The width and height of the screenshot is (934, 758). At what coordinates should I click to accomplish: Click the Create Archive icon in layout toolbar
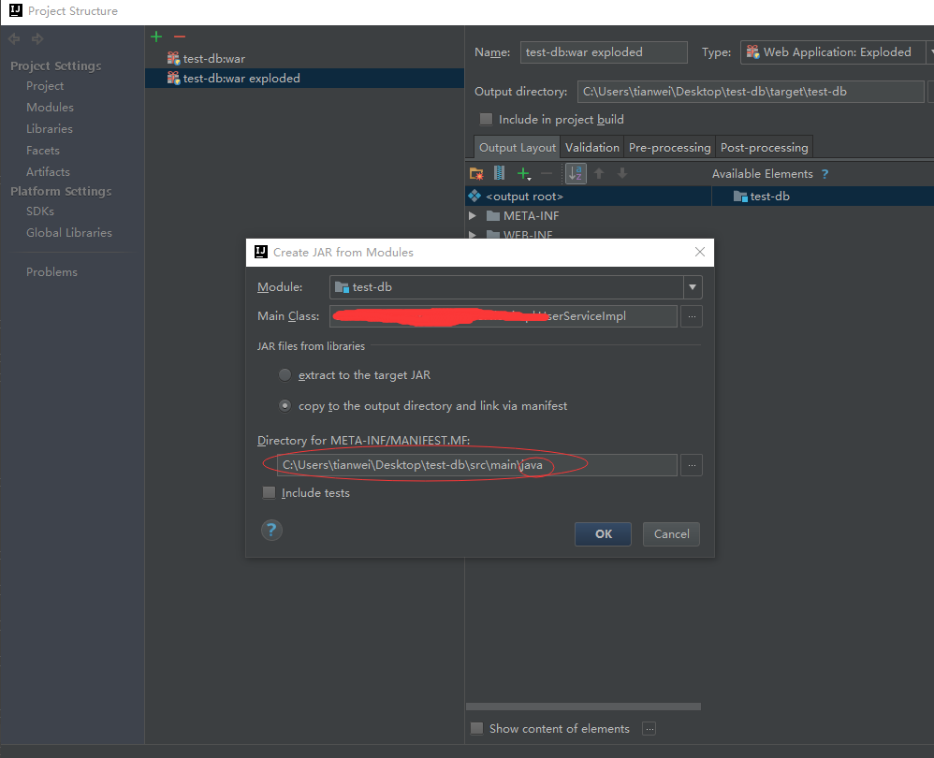[x=499, y=173]
